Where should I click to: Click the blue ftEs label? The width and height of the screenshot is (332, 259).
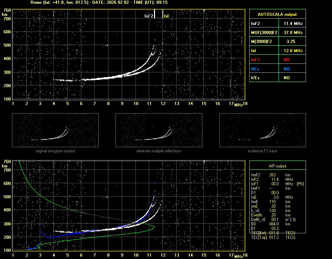pyautogui.click(x=256, y=69)
